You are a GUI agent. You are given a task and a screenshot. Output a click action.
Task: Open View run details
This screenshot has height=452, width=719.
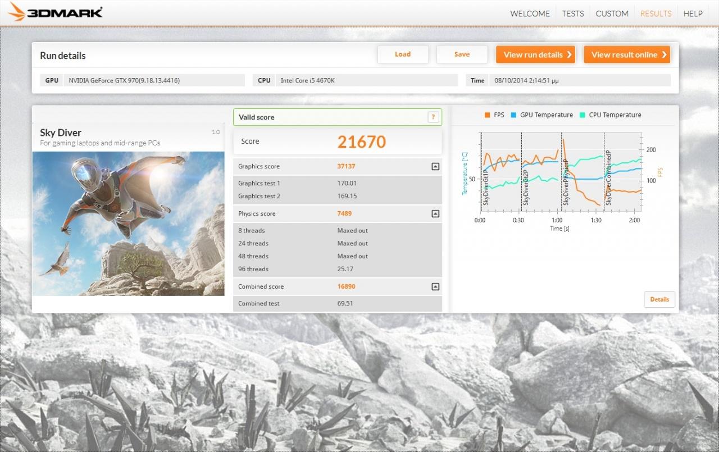[535, 54]
